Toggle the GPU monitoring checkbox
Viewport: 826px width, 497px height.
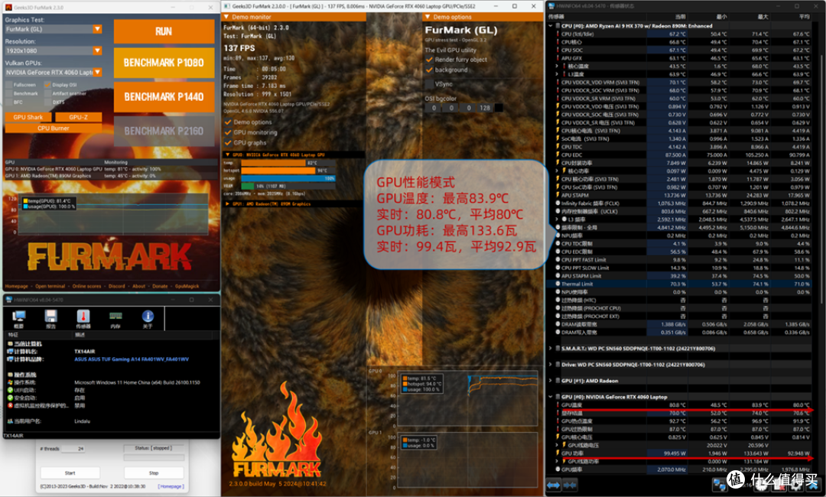(x=228, y=132)
